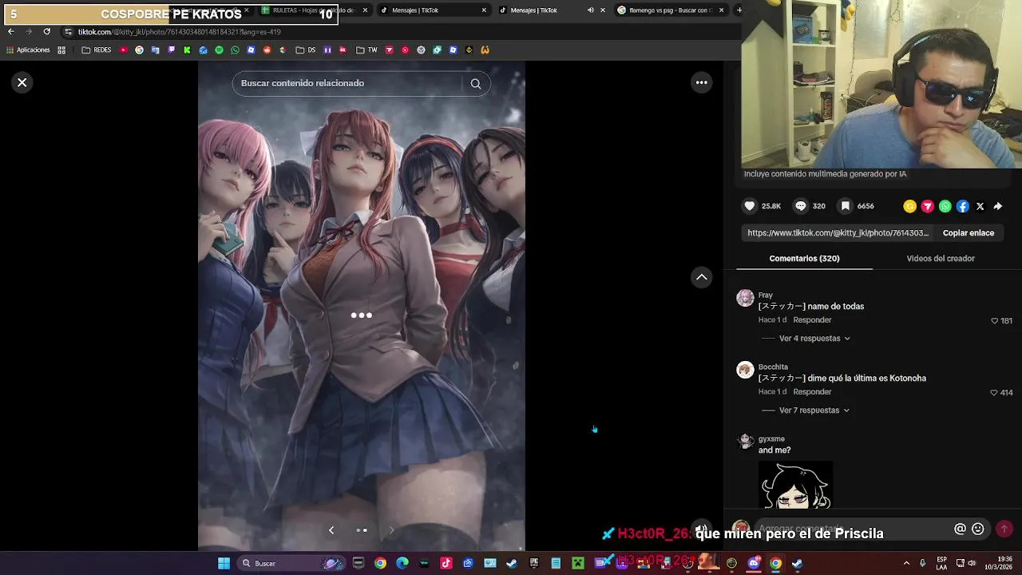This screenshot has width=1022, height=575.
Task: Like Bocchita's comment with the heart
Action: pos(993,393)
